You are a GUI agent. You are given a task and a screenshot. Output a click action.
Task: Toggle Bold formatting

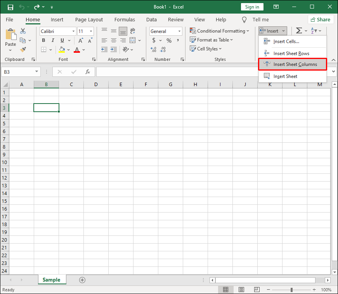click(43, 40)
